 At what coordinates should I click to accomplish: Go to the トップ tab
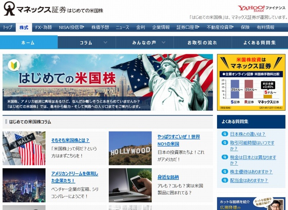(8, 27)
